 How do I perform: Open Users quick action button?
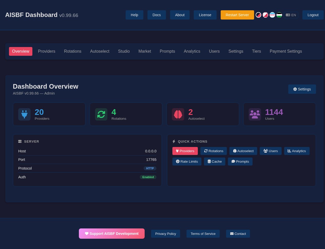point(271,151)
